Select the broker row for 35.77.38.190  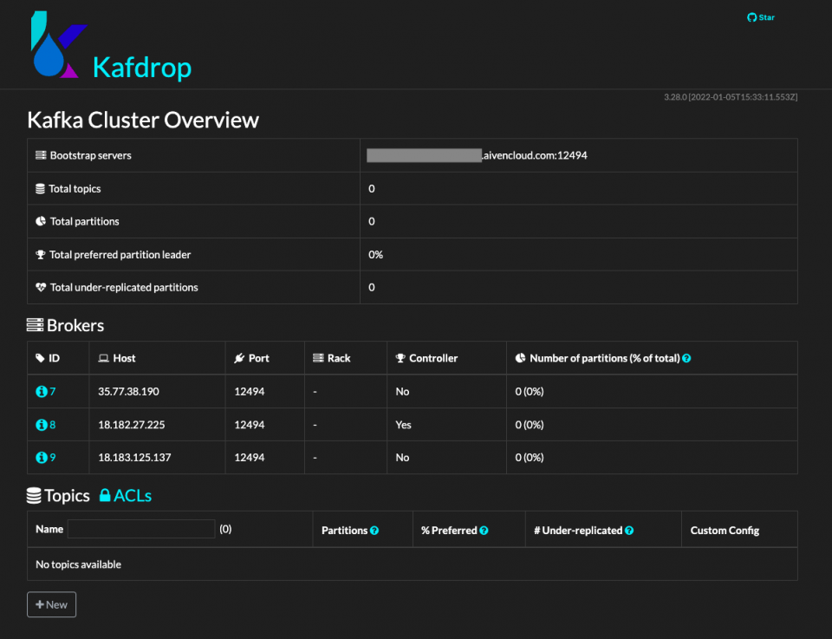point(127,391)
